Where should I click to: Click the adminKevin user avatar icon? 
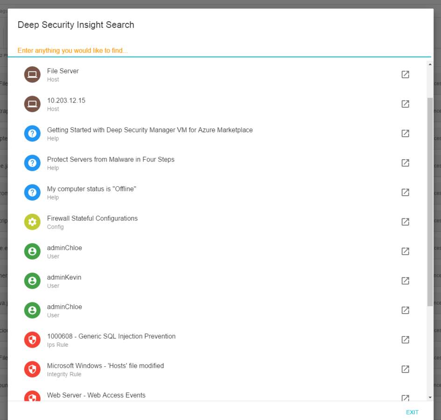pos(32,281)
